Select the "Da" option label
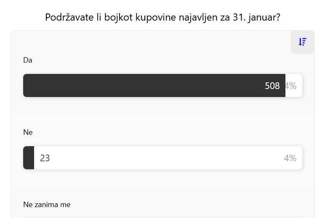This screenshot has width=325, height=218. [x=28, y=60]
